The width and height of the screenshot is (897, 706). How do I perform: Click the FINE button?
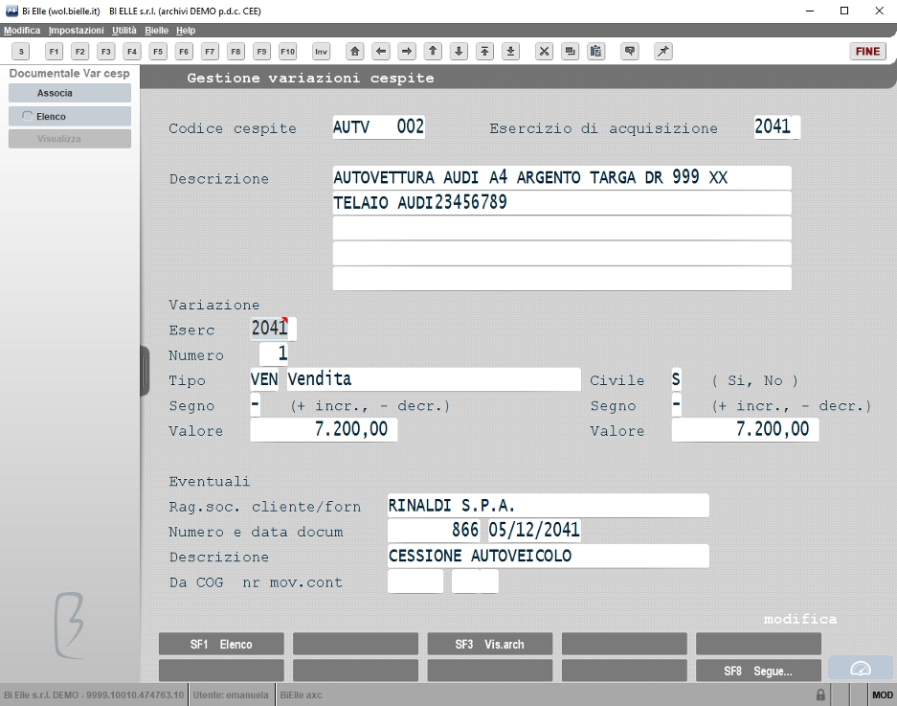pos(868,52)
